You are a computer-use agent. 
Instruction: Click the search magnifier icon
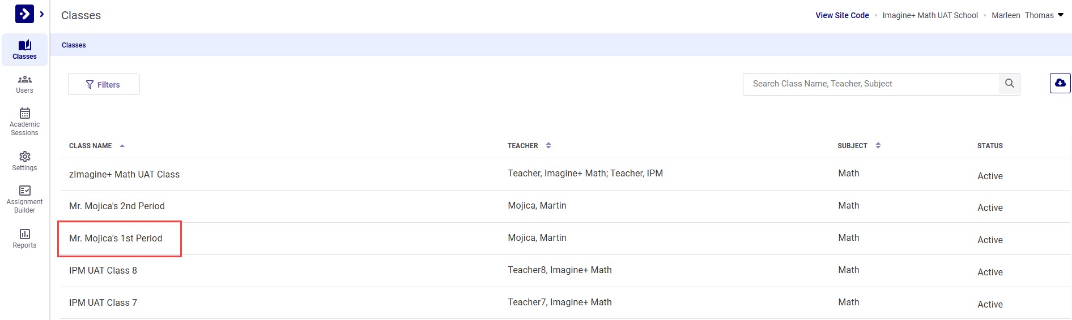coord(1009,84)
